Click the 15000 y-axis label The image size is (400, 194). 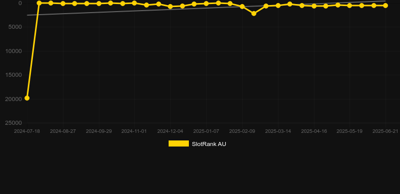click(x=14, y=75)
